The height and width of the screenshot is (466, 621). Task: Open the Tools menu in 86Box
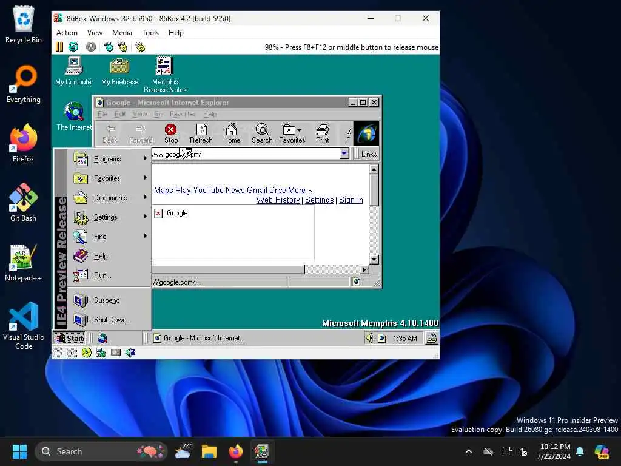coord(150,33)
